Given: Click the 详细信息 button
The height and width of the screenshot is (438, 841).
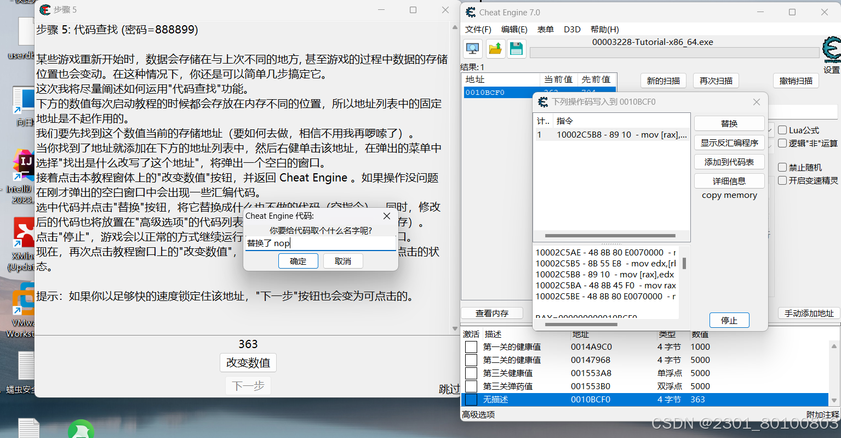Looking at the screenshot, I should click(x=729, y=181).
